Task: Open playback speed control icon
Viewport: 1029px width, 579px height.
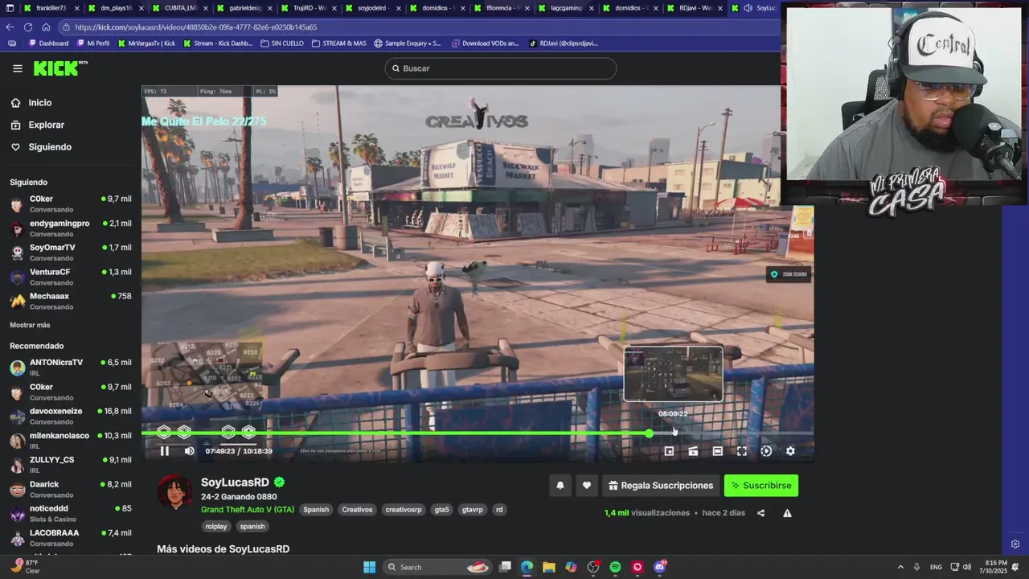Action: 766,451
